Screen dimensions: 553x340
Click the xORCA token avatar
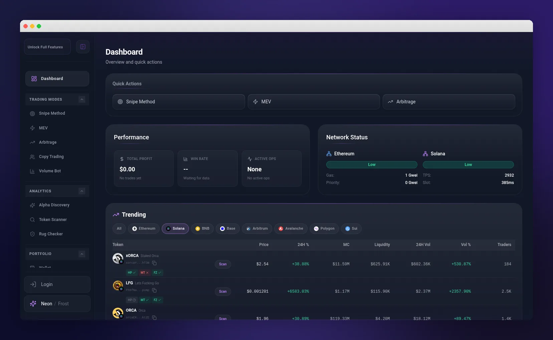[x=118, y=258]
